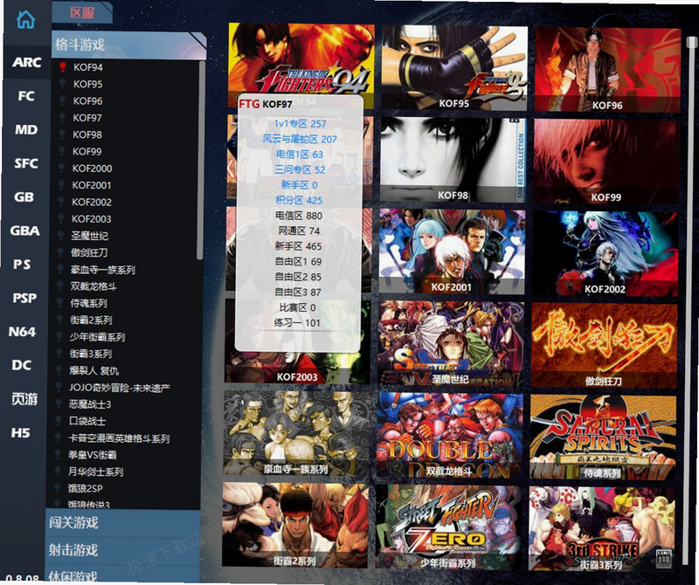Select the FC platform tab
Image resolution: width=699 pixels, height=585 pixels.
(26, 96)
